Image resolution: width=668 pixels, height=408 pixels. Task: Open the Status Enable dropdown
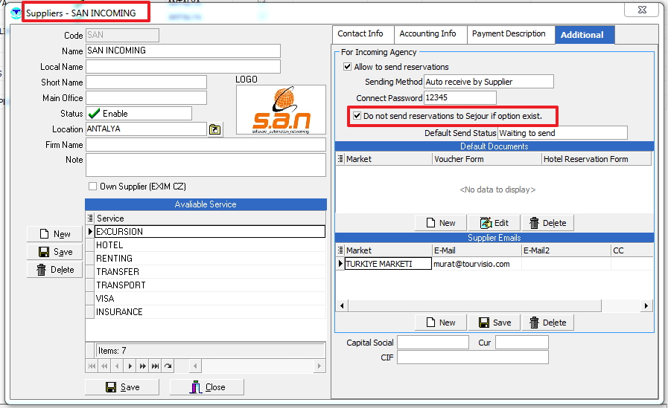tap(139, 114)
